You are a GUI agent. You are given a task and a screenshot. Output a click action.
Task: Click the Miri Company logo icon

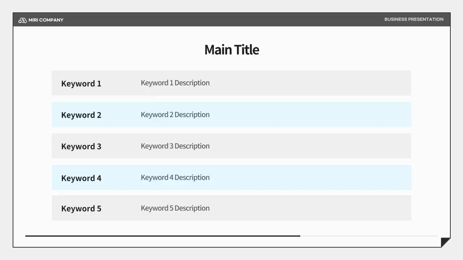coord(22,20)
